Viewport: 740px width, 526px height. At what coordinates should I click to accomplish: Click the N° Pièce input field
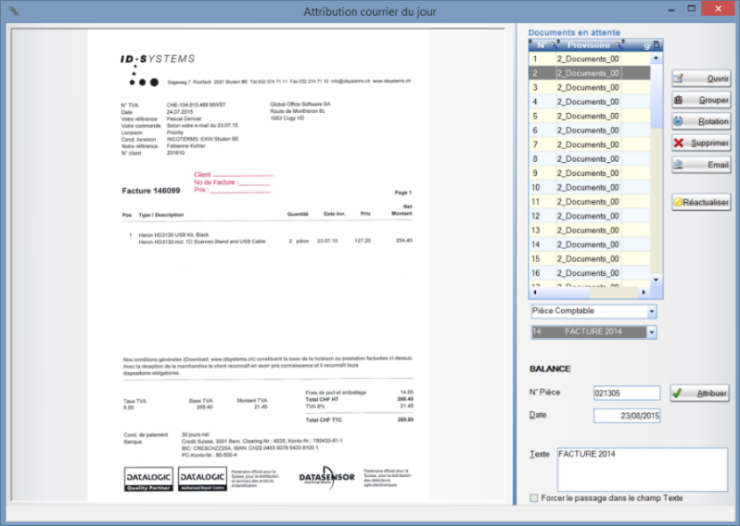627,393
